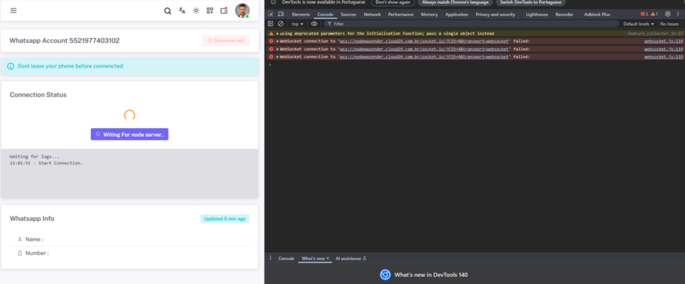
Task: Click the DevTools inspect element icon
Action: [x=271, y=14]
